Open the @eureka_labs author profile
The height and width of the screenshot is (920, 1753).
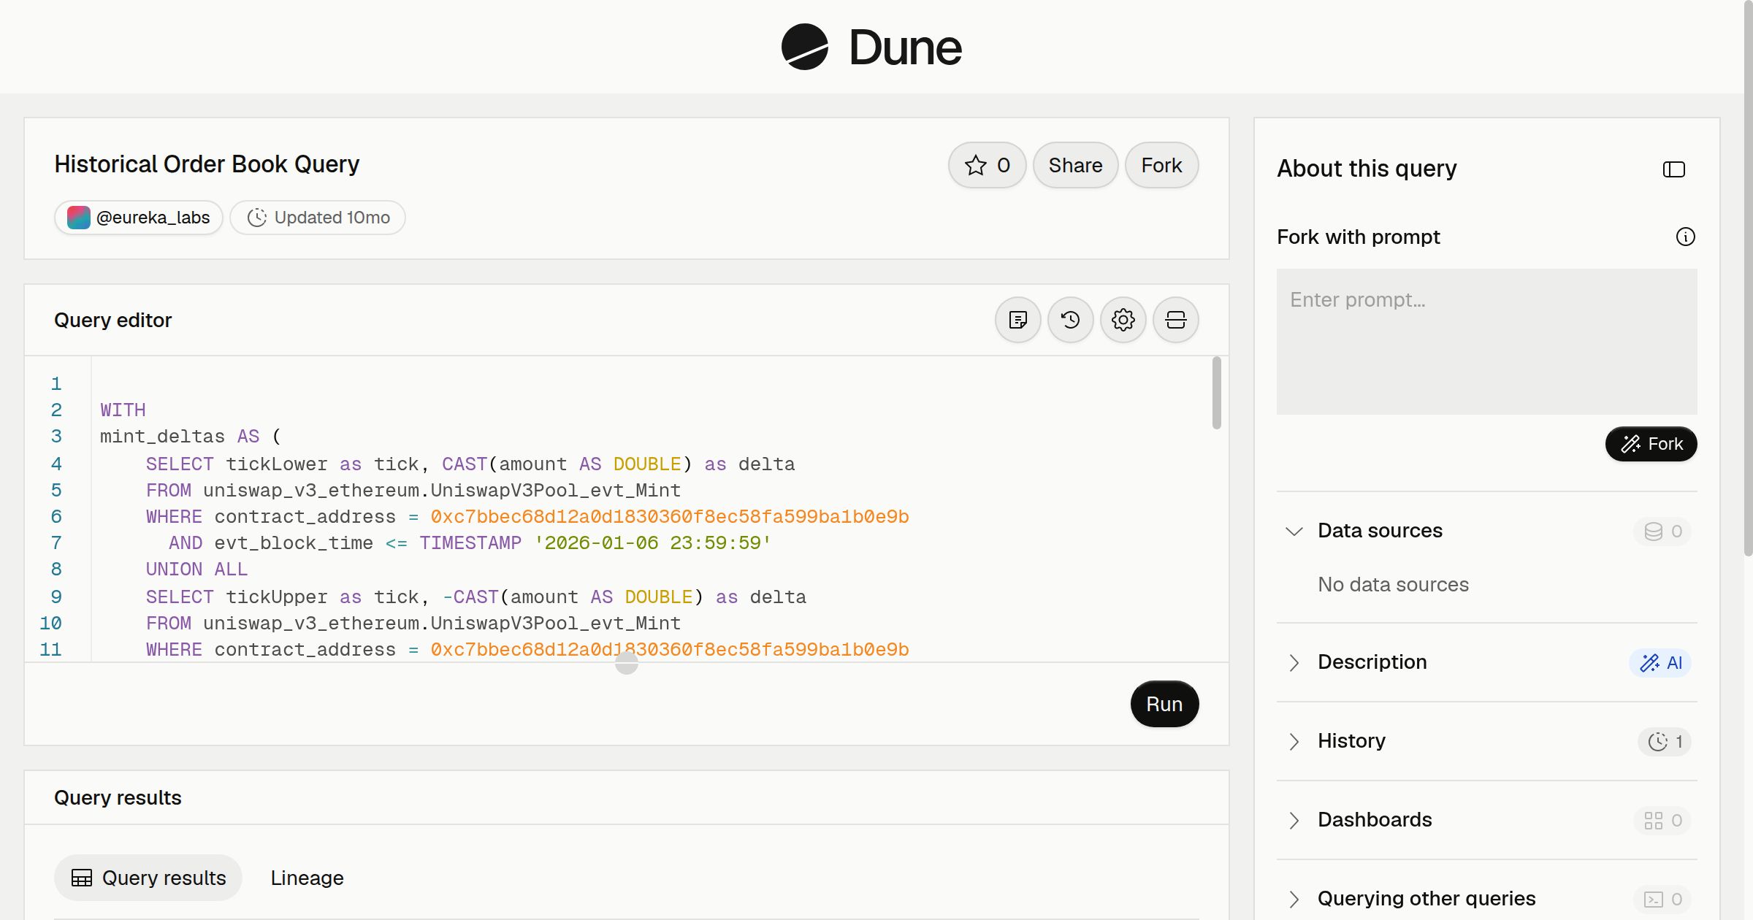coord(139,218)
